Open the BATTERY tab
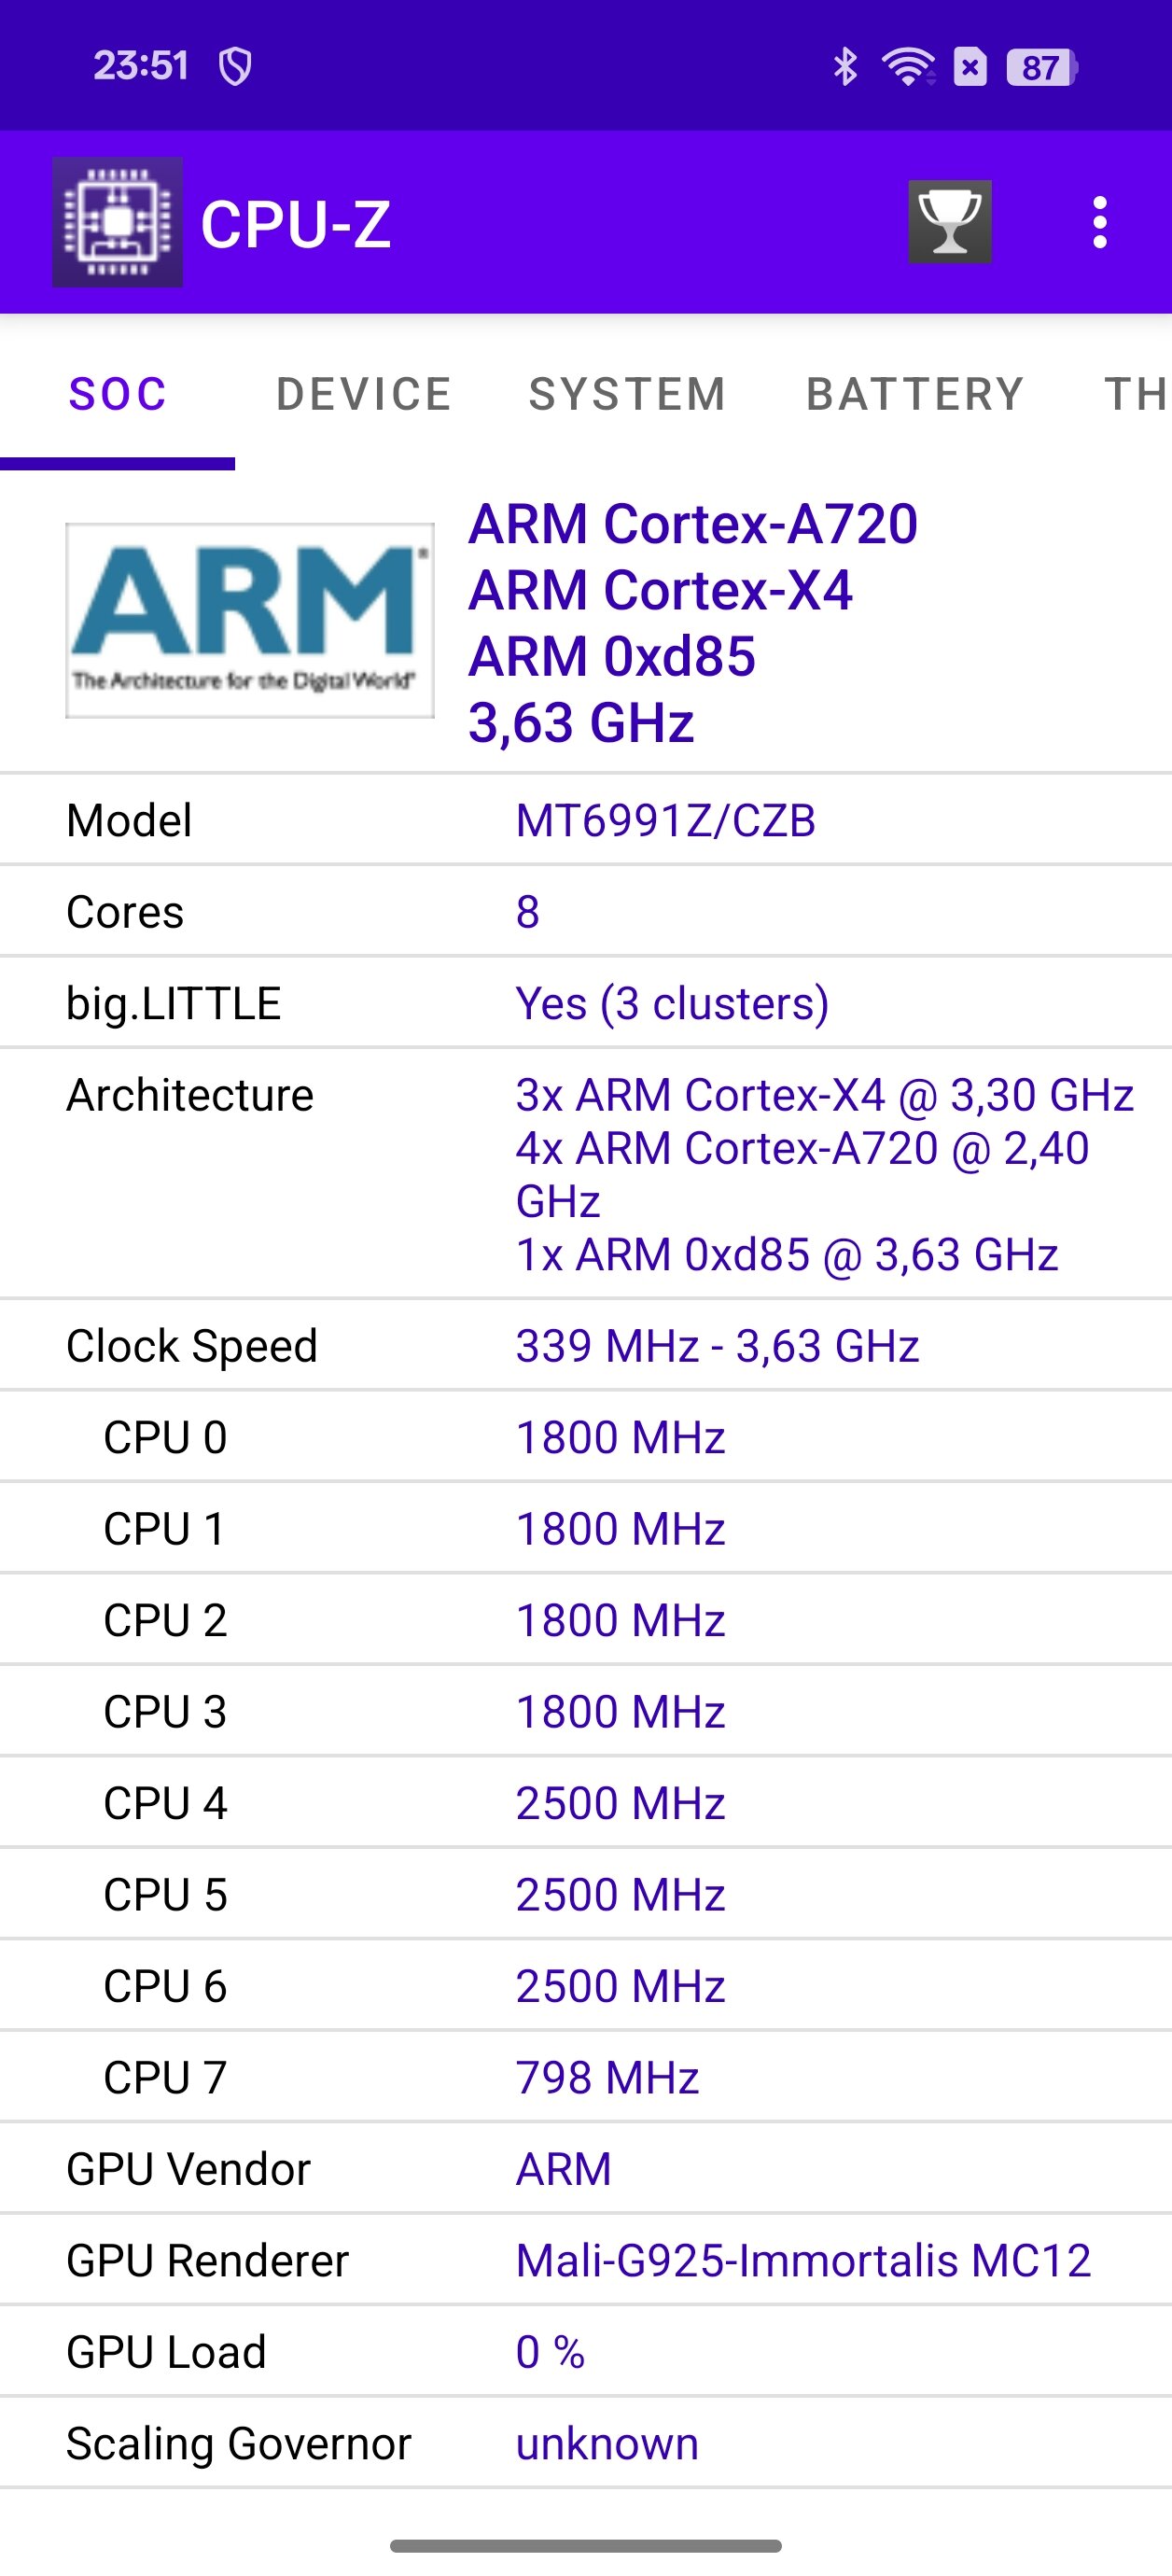The image size is (1172, 2576). (x=915, y=394)
